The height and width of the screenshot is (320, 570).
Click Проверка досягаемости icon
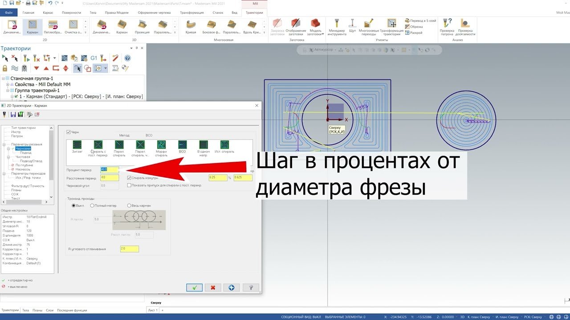click(x=465, y=28)
